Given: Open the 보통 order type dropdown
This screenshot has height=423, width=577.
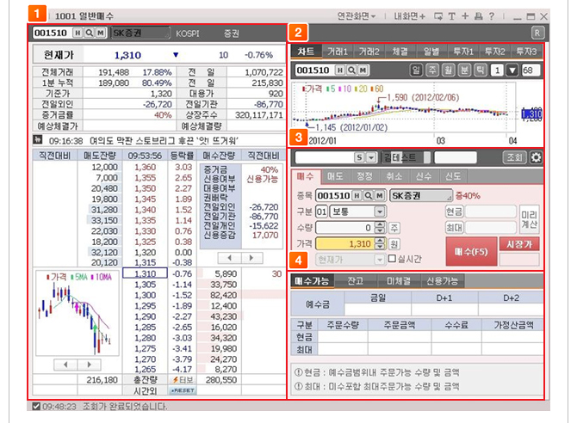Looking at the screenshot, I should (x=380, y=211).
